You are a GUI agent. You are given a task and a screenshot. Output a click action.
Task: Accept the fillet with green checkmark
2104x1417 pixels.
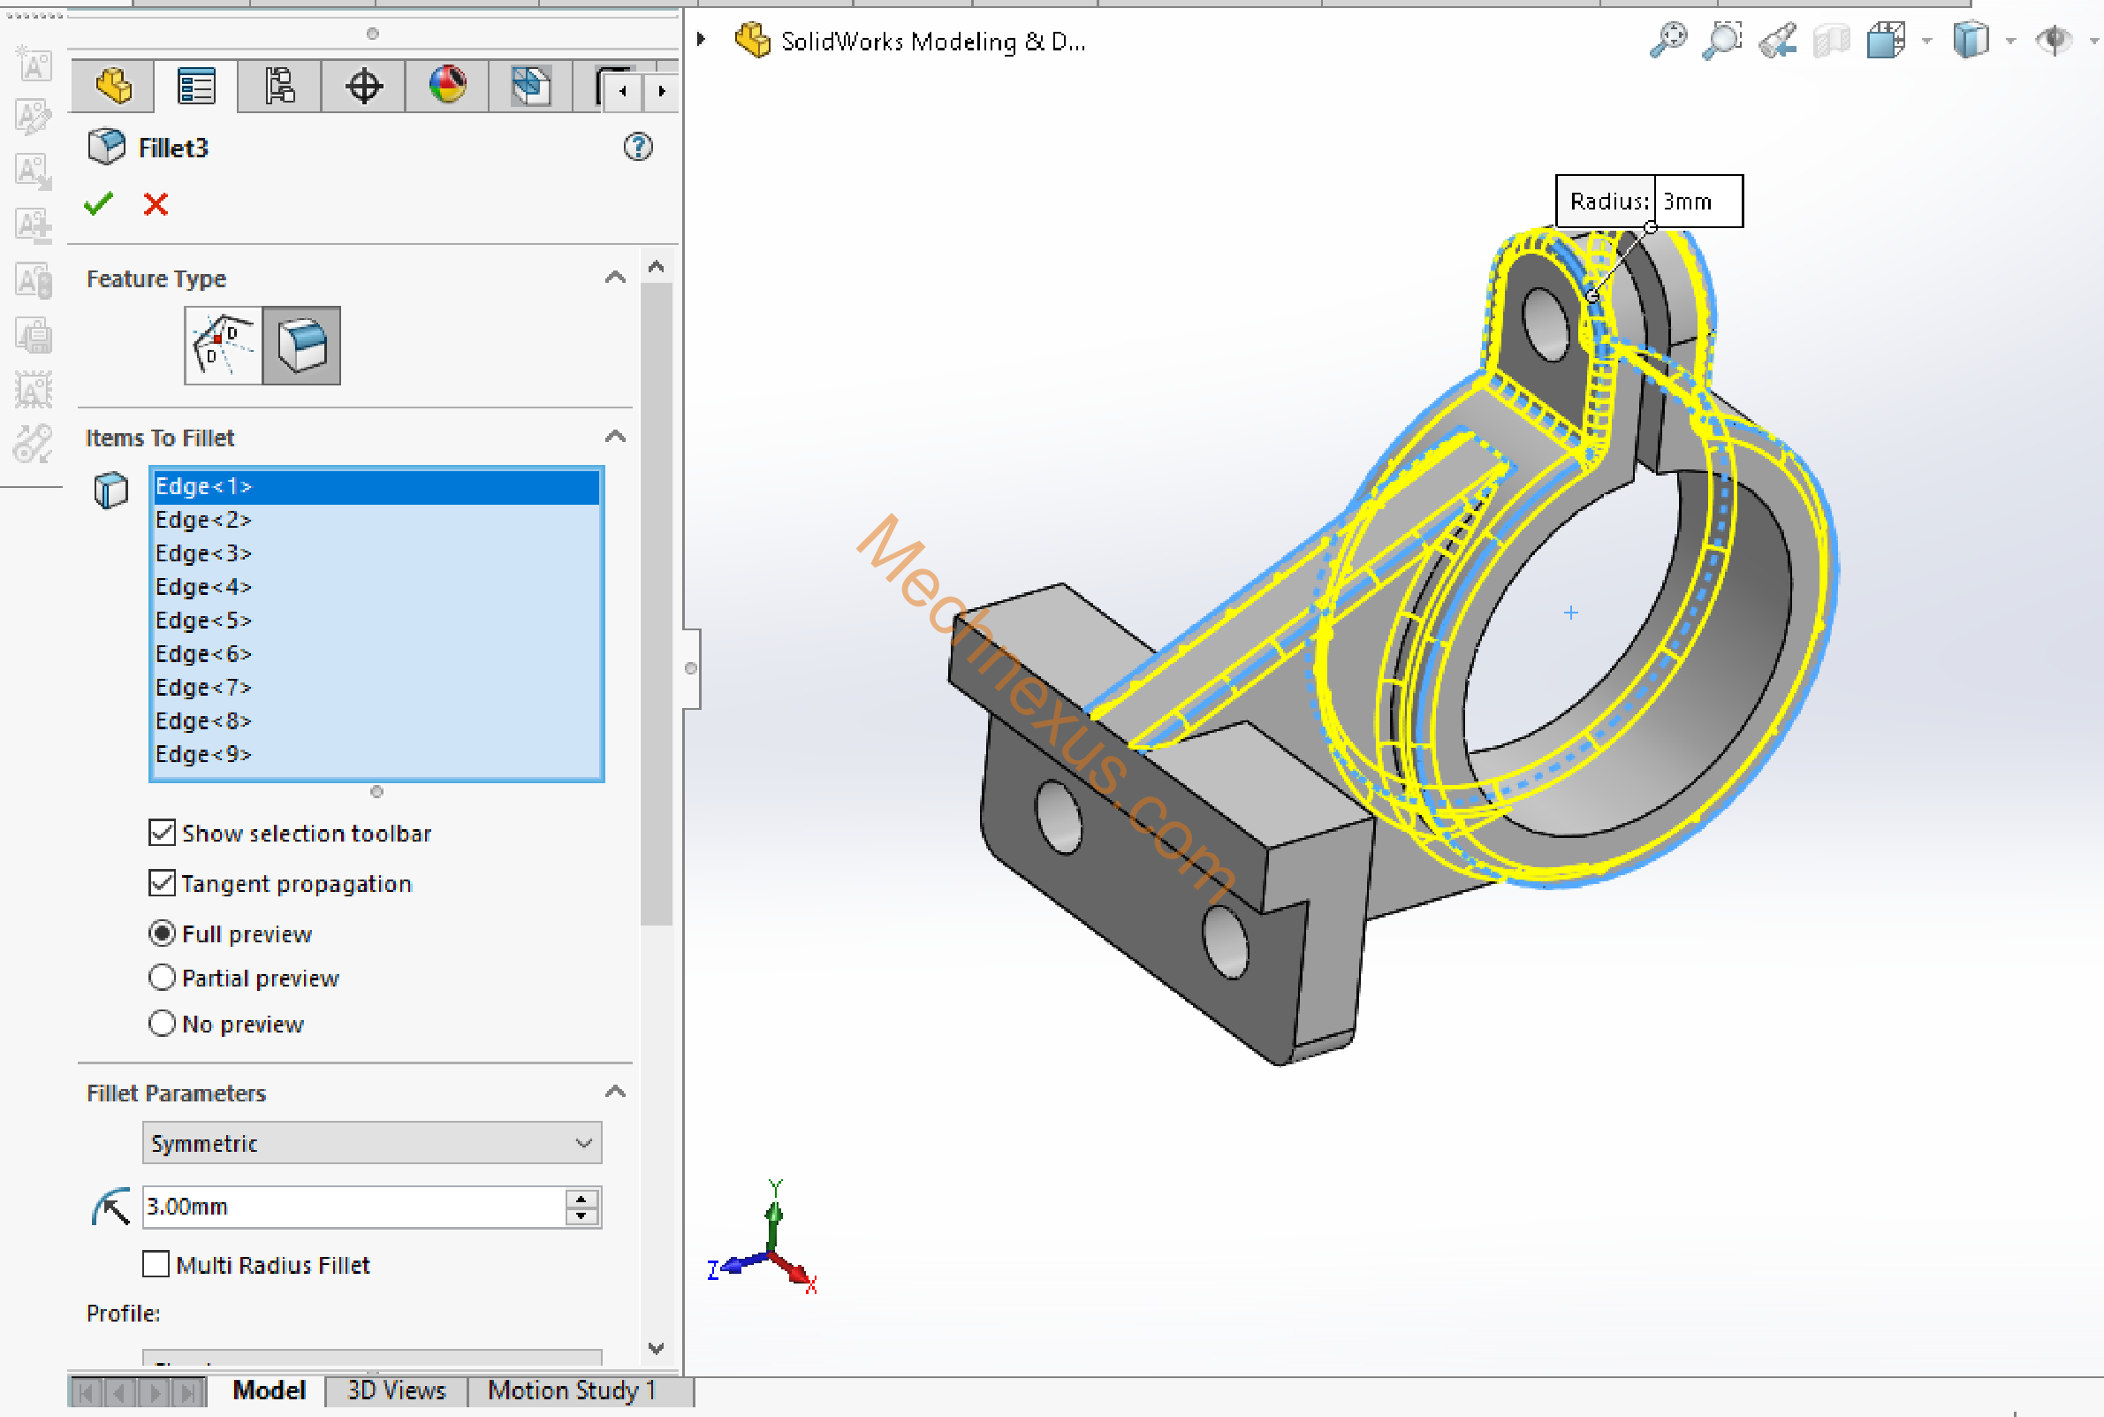coord(98,204)
